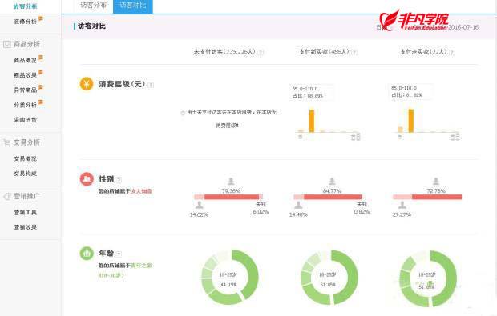The image size is (497, 316).
Task: Click the 支付老买家 age donut chart
Action: [428, 278]
